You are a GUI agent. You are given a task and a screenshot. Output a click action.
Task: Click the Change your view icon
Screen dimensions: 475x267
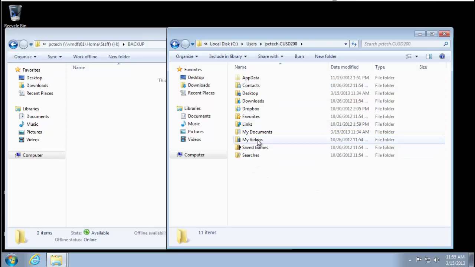[409, 56]
